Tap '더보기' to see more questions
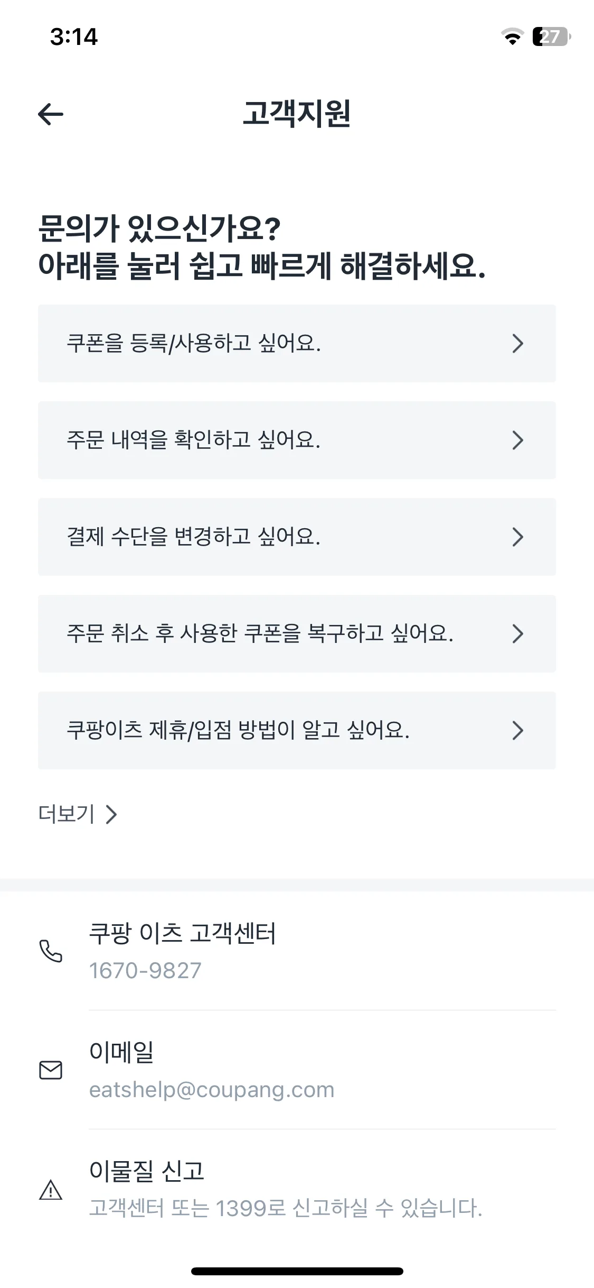 click(x=78, y=814)
